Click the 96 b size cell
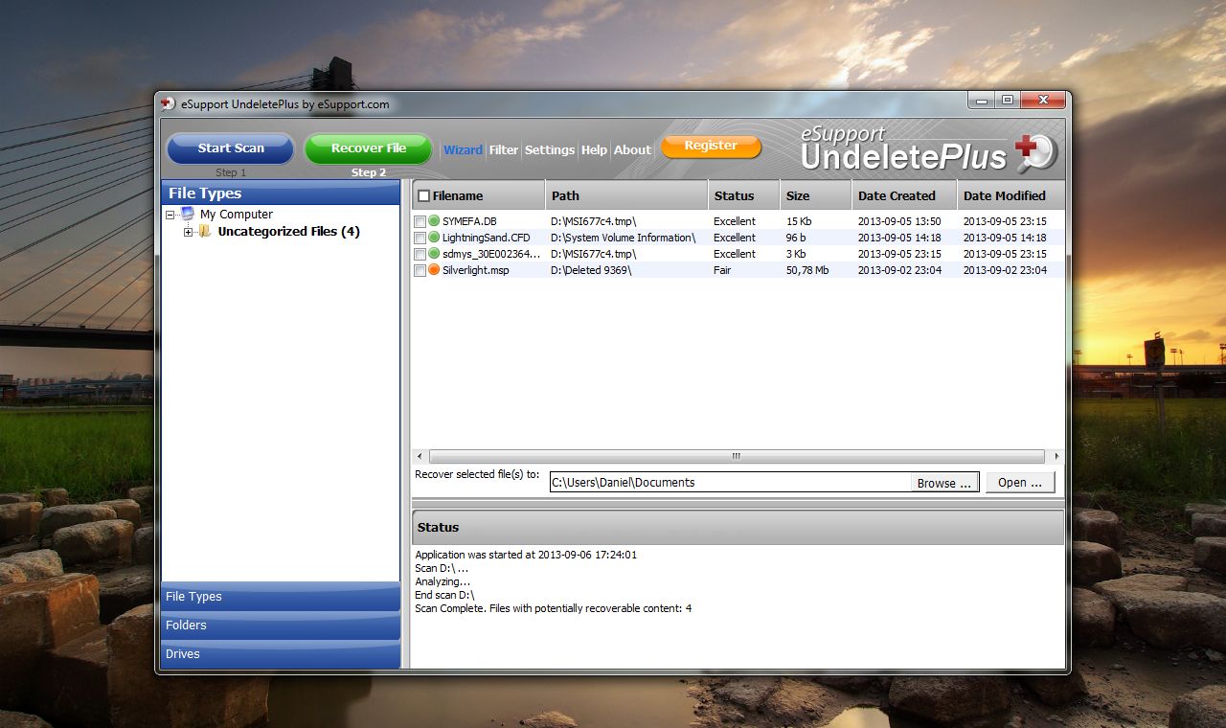 (796, 238)
